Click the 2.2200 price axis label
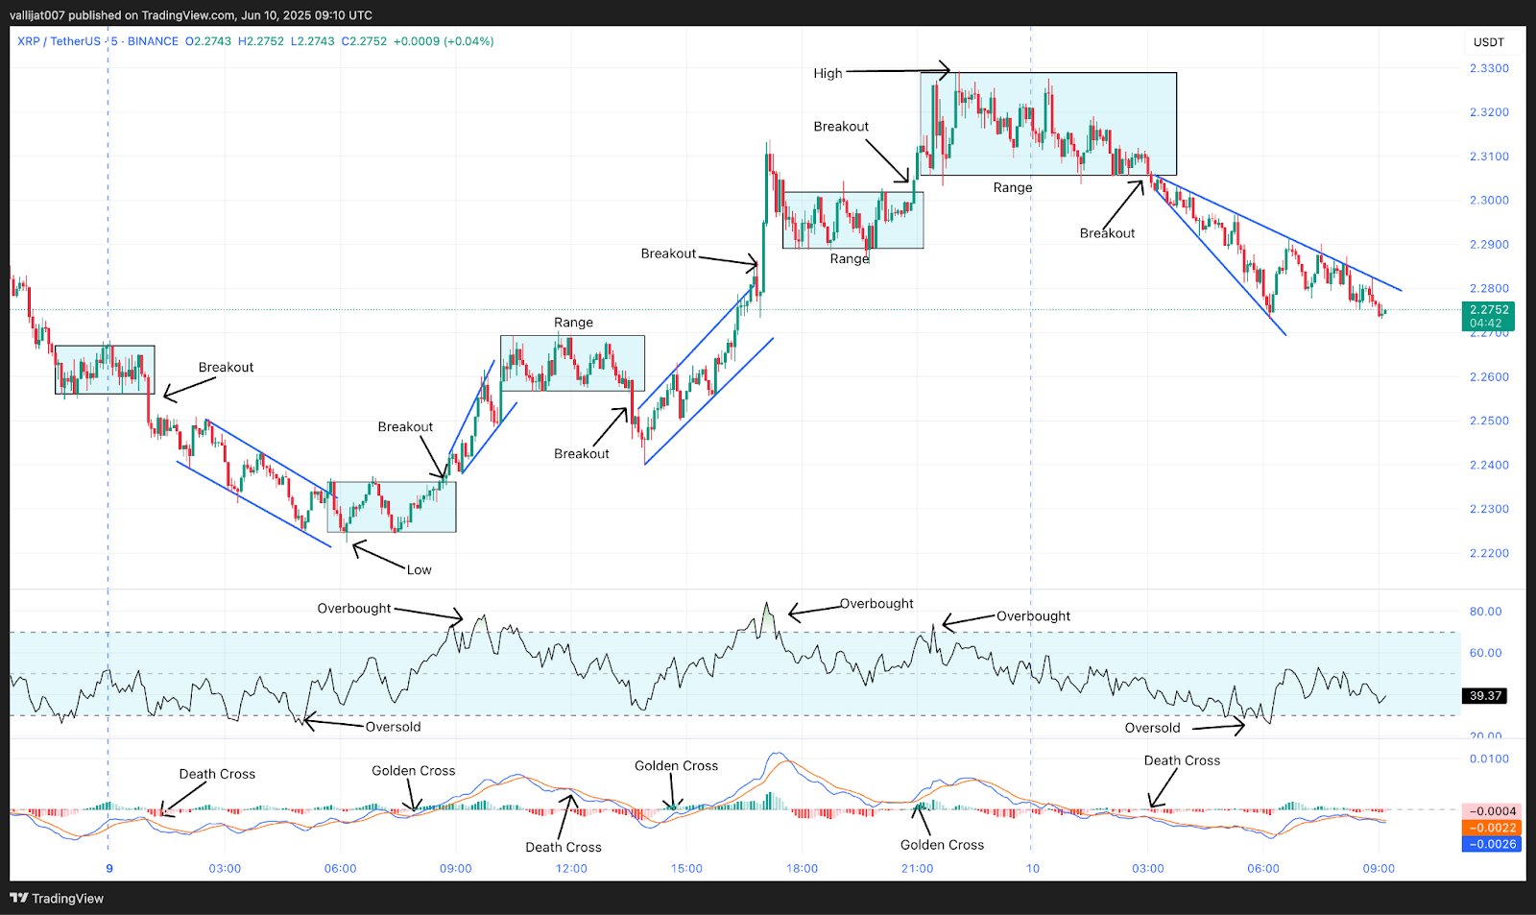 [1489, 553]
